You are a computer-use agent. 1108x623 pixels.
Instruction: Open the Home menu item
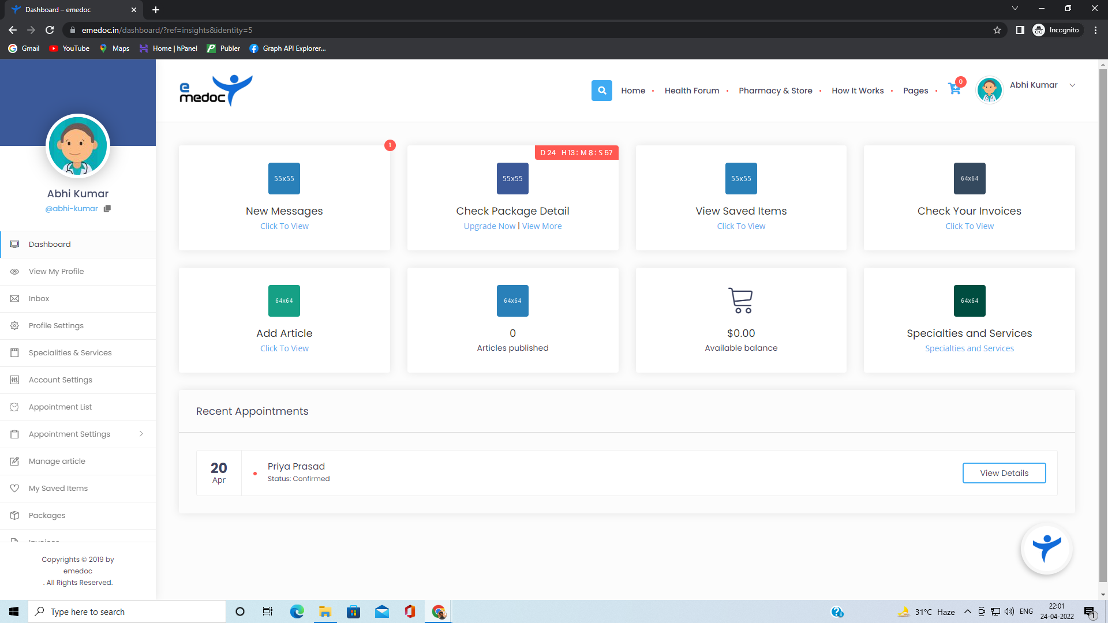tap(633, 91)
